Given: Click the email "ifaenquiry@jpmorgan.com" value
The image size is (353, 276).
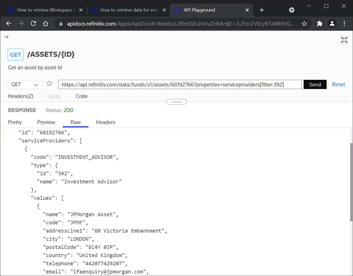Looking at the screenshot, I should click(108, 272).
